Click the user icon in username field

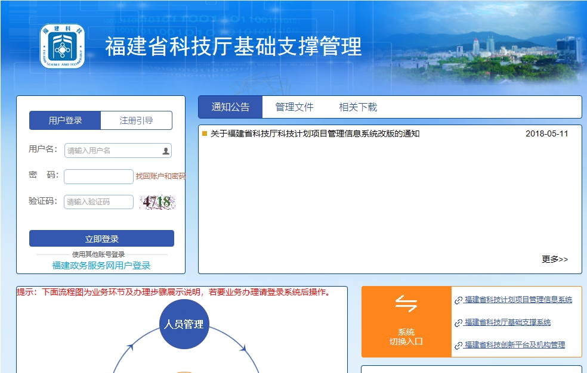(166, 151)
